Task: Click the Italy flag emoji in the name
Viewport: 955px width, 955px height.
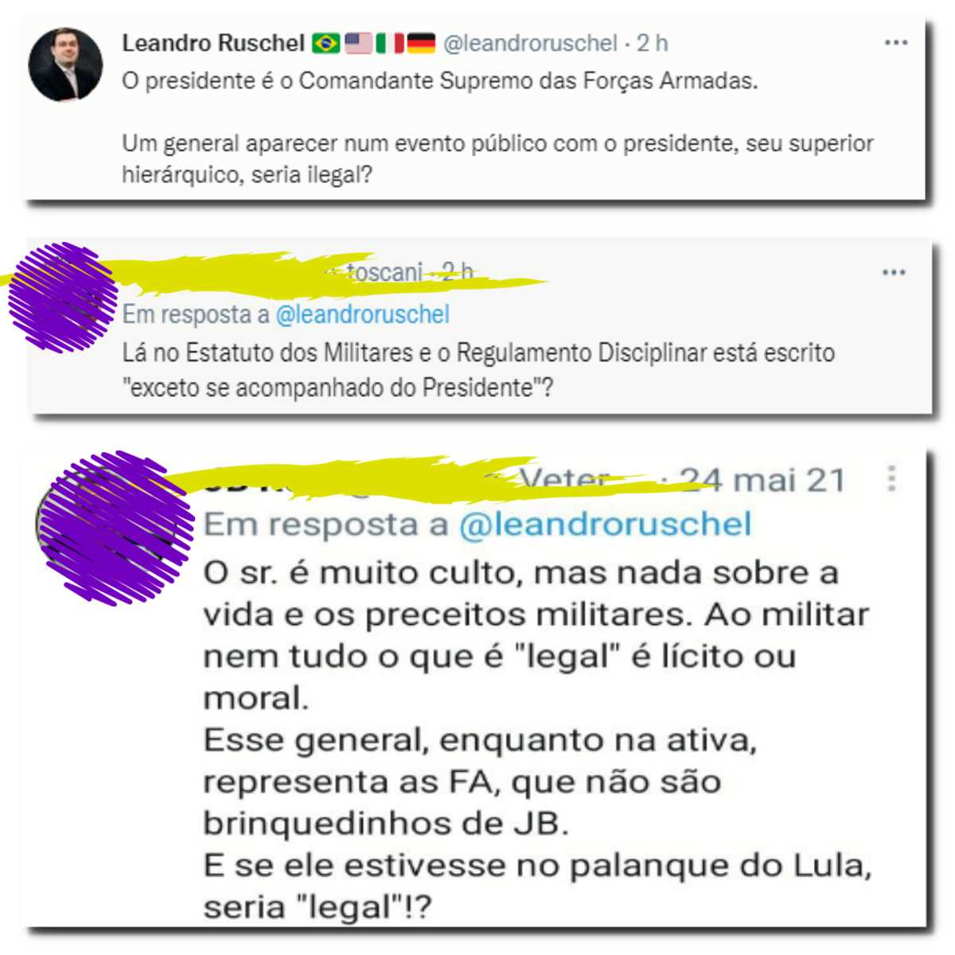Action: pos(390,43)
